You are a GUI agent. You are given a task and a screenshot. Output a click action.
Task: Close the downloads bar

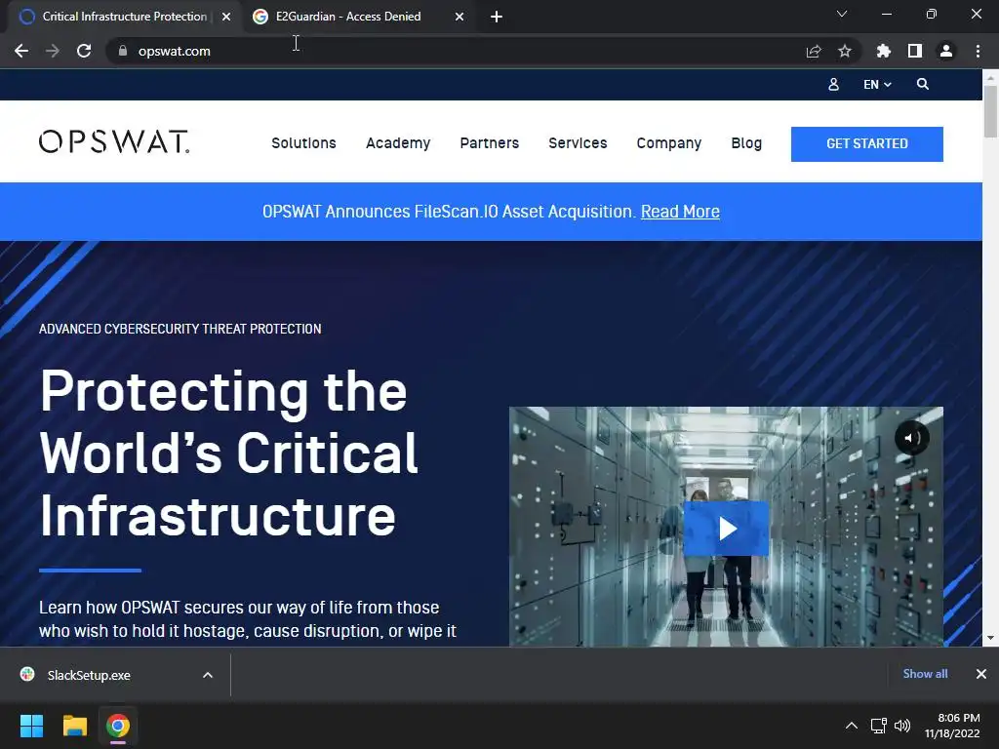(x=981, y=674)
